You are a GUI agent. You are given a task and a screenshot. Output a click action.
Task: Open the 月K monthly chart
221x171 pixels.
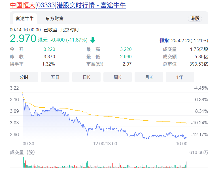tap(149, 77)
